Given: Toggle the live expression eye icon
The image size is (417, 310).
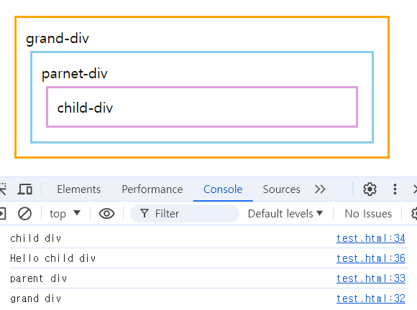Looking at the screenshot, I should pyautogui.click(x=106, y=213).
